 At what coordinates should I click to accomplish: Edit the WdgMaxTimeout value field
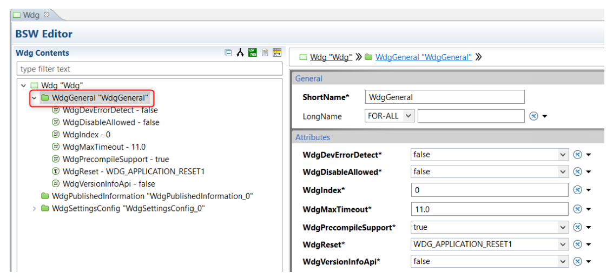pos(490,209)
